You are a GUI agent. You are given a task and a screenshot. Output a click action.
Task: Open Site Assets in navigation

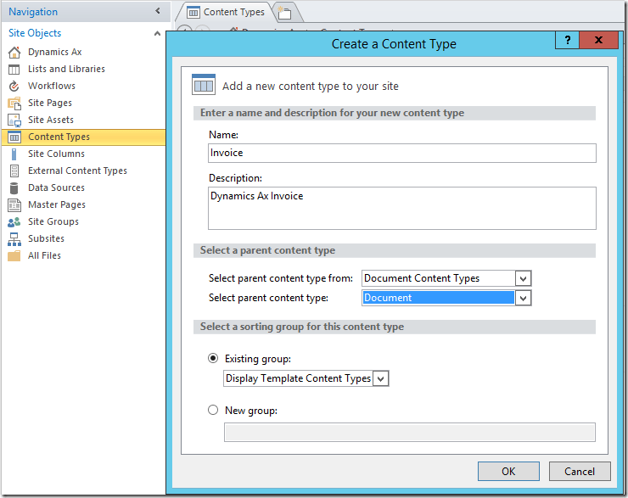point(51,120)
